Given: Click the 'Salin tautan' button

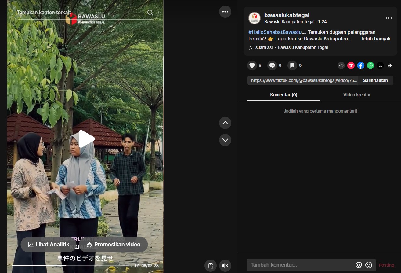Looking at the screenshot, I should tap(375, 80).
